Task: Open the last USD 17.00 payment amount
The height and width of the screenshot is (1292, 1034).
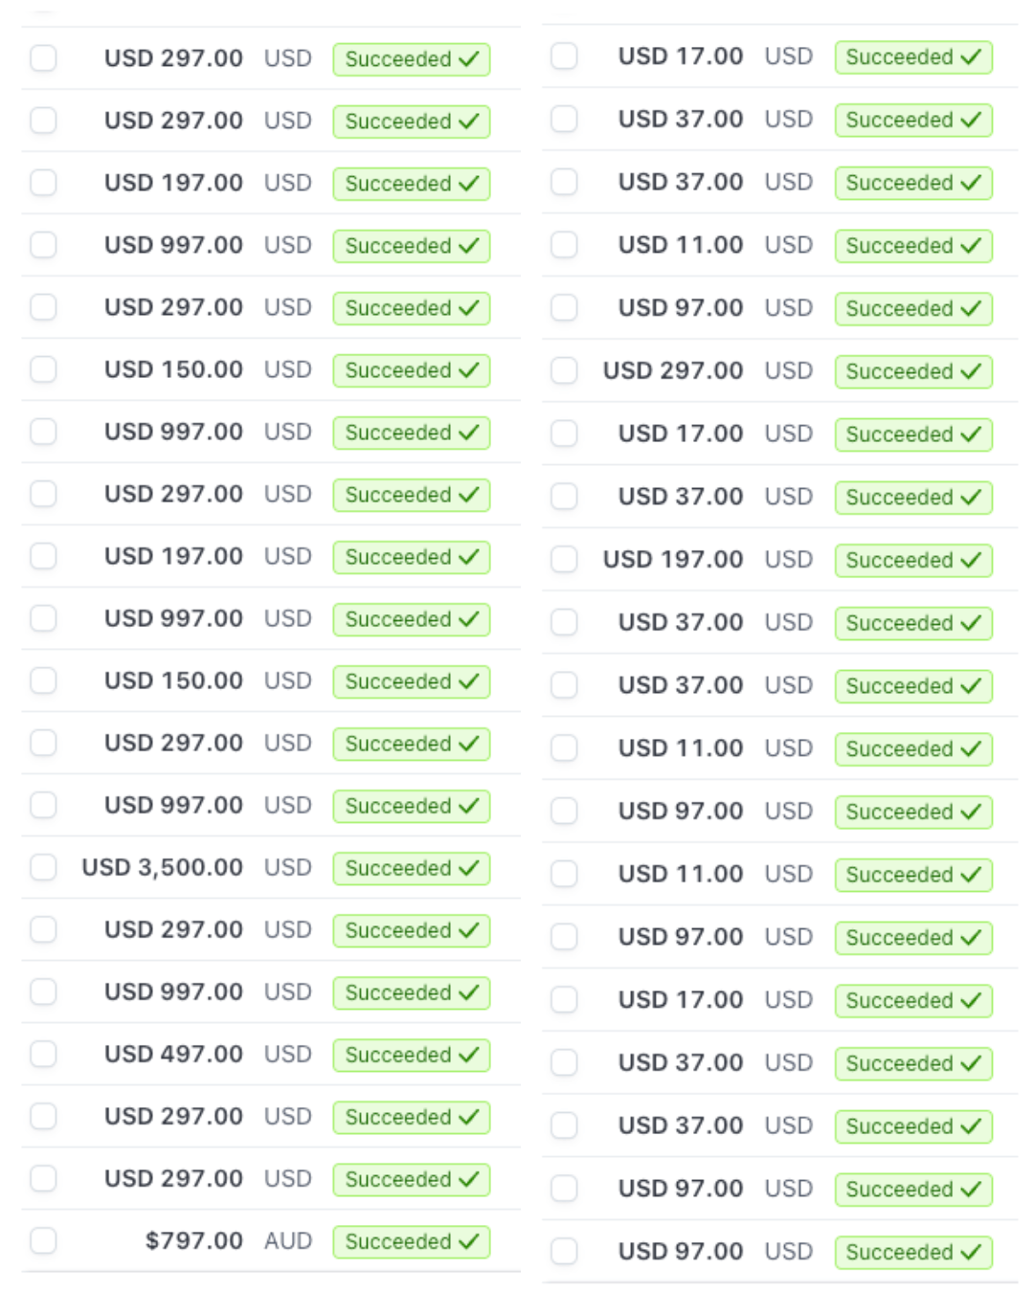Action: (x=681, y=999)
